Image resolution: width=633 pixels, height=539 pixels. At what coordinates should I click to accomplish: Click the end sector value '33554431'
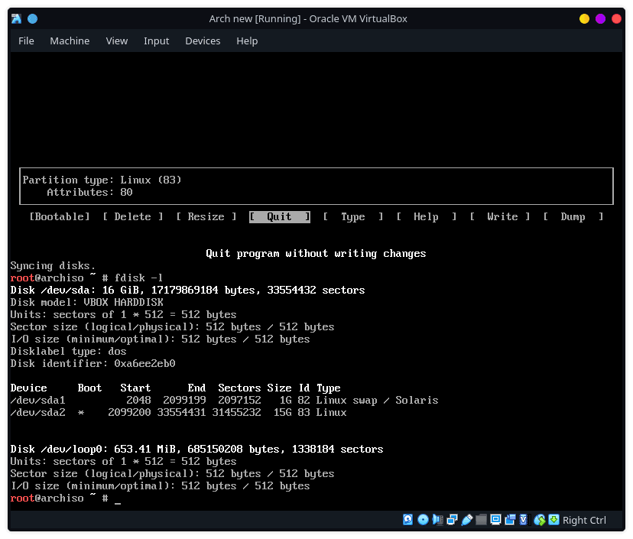[181, 412]
